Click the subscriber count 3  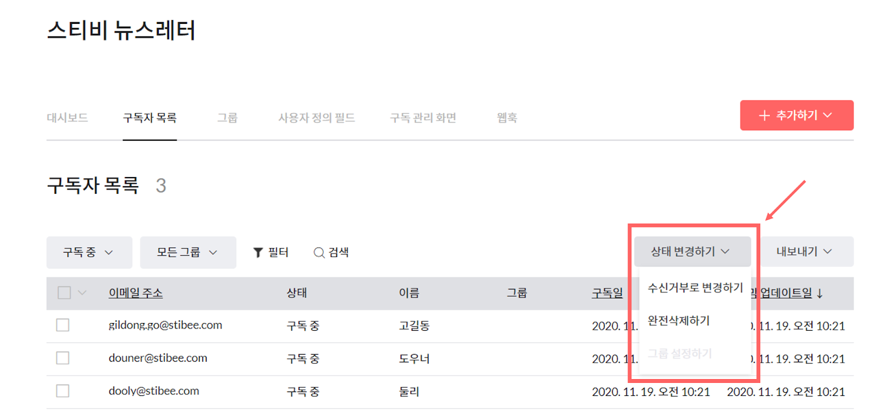161,186
